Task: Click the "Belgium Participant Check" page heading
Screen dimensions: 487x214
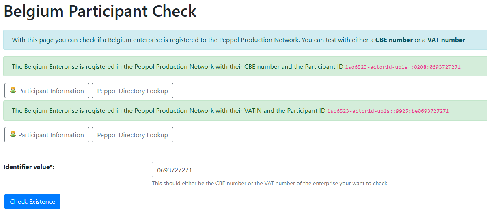Action: coord(100,11)
